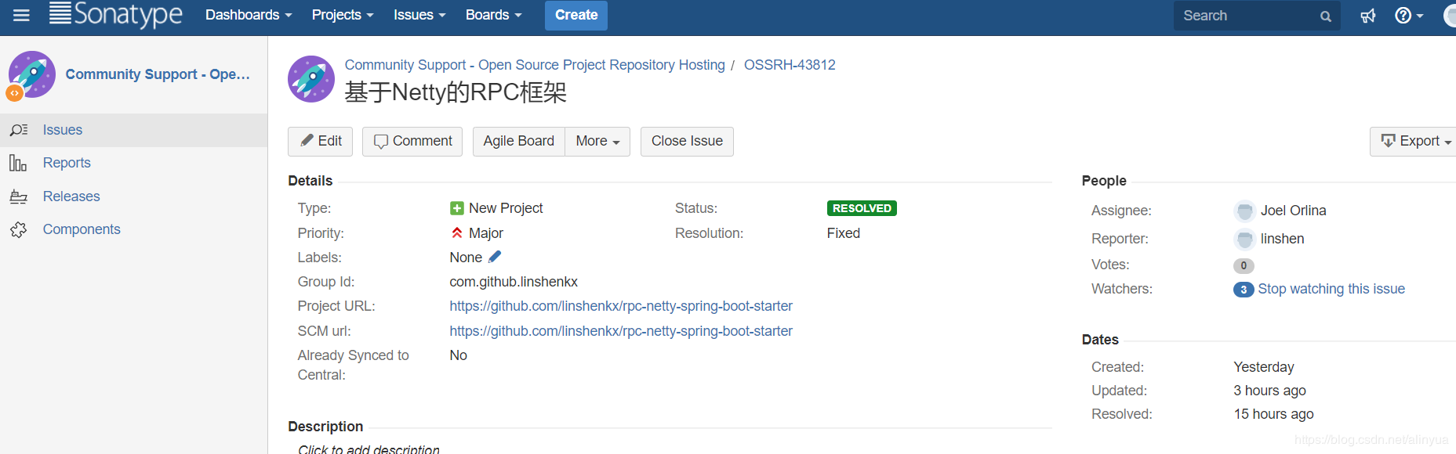The width and height of the screenshot is (1456, 454).
Task: Click the search magnifier icon
Action: 1326,16
